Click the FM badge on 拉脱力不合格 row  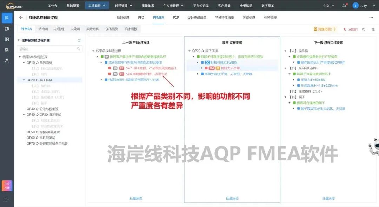tap(212, 68)
